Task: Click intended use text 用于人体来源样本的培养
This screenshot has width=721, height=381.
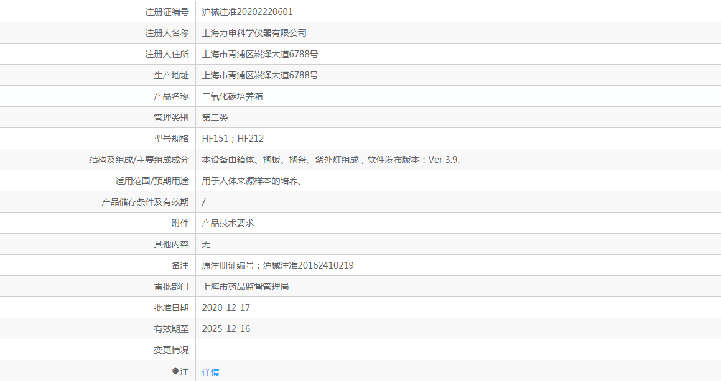Action: [252, 181]
